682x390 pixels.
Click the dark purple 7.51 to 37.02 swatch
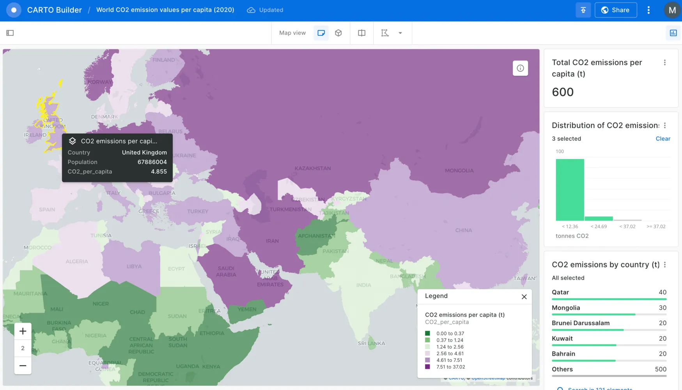pyautogui.click(x=428, y=367)
